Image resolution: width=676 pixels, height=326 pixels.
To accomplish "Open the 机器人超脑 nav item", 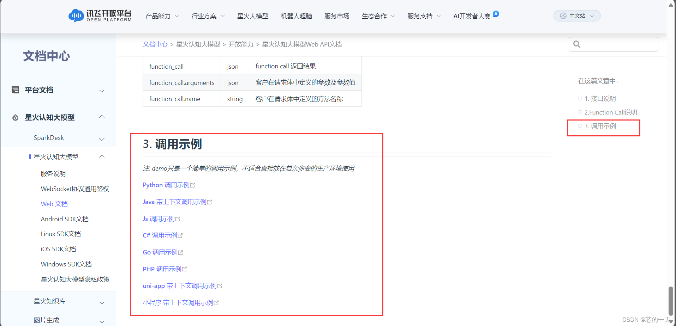I will (297, 16).
